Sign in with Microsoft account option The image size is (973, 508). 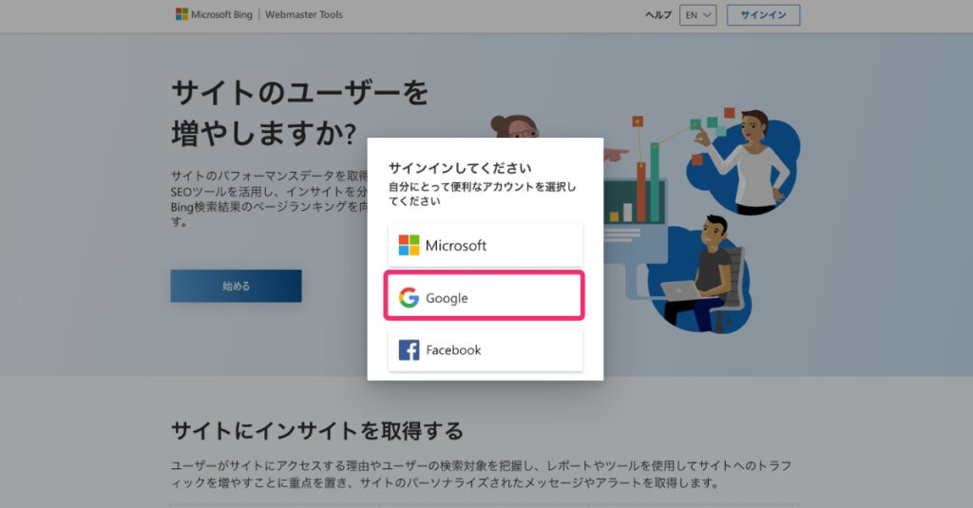[486, 246]
